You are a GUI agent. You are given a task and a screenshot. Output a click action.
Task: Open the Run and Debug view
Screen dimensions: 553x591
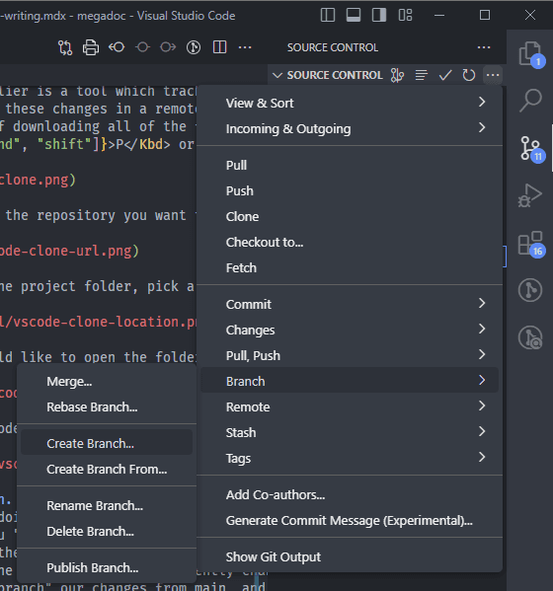click(530, 195)
